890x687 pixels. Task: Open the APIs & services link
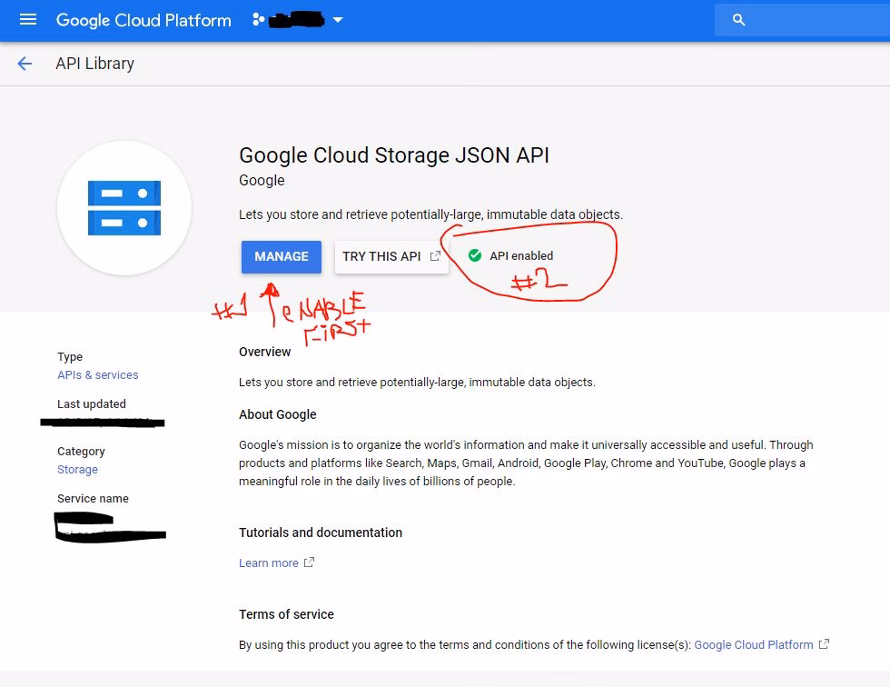[x=98, y=375]
